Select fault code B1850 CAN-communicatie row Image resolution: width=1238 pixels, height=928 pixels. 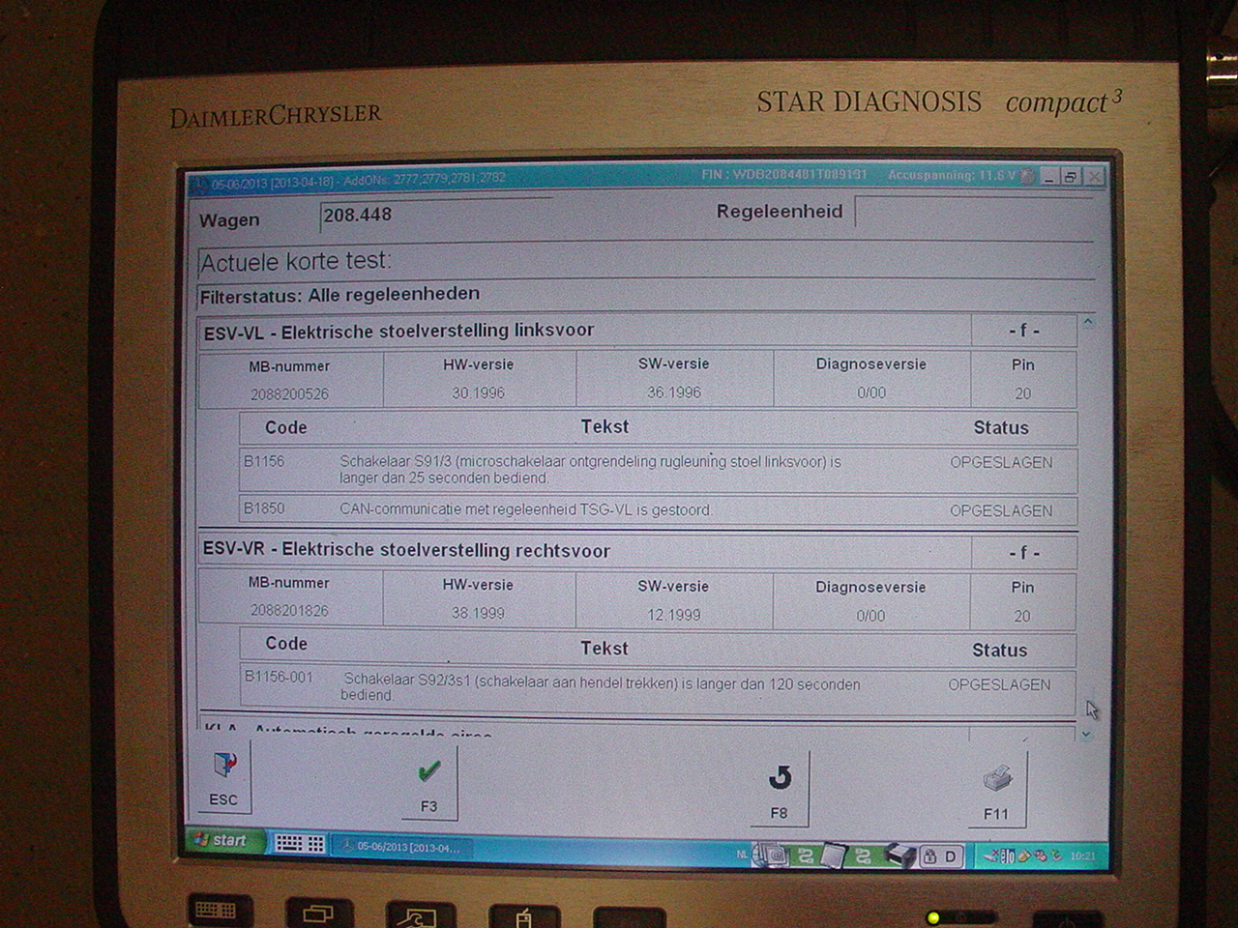point(658,509)
